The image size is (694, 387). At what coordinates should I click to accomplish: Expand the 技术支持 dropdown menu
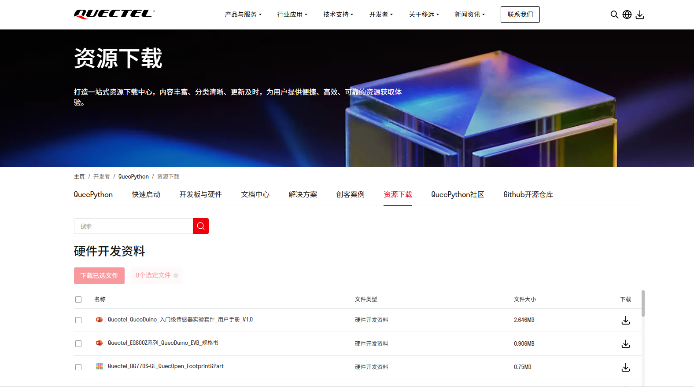pos(338,15)
